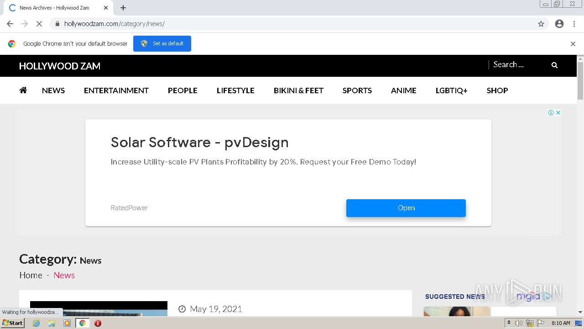The width and height of the screenshot is (584, 329).
Task: Show hidden tray icons arrow
Action: [x=509, y=323]
